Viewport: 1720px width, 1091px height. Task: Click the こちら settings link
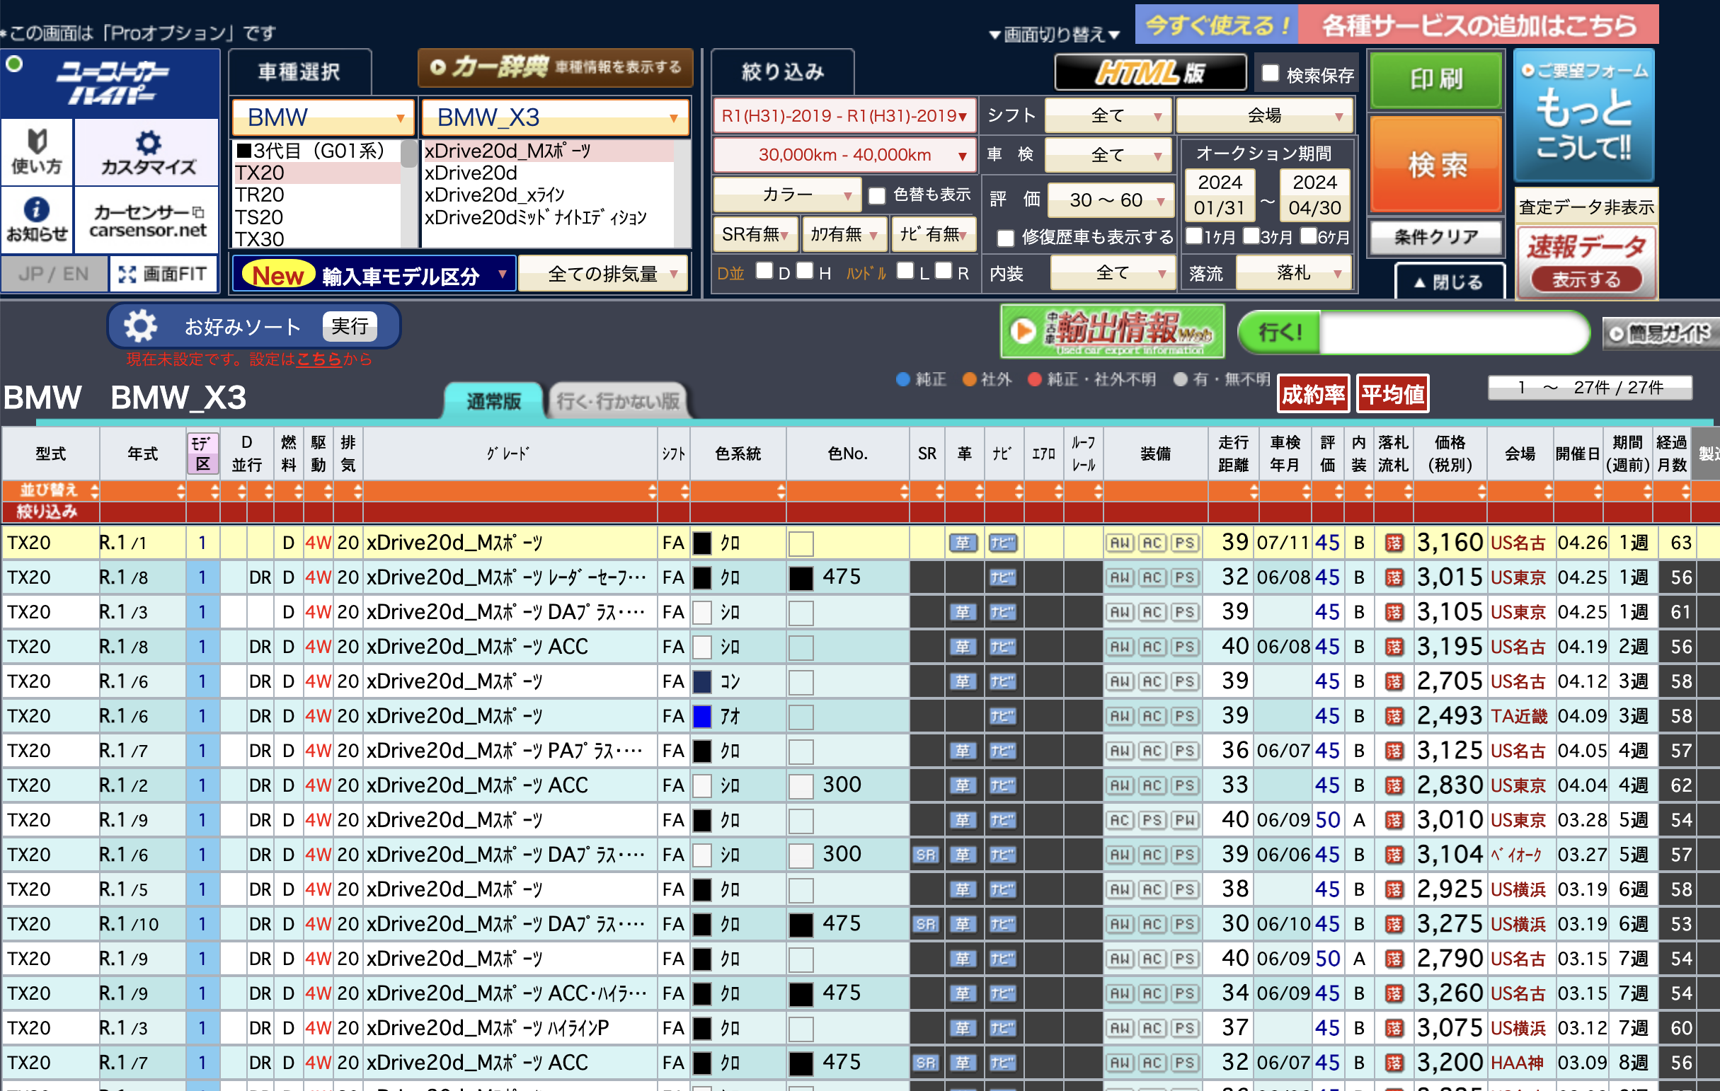click(319, 359)
